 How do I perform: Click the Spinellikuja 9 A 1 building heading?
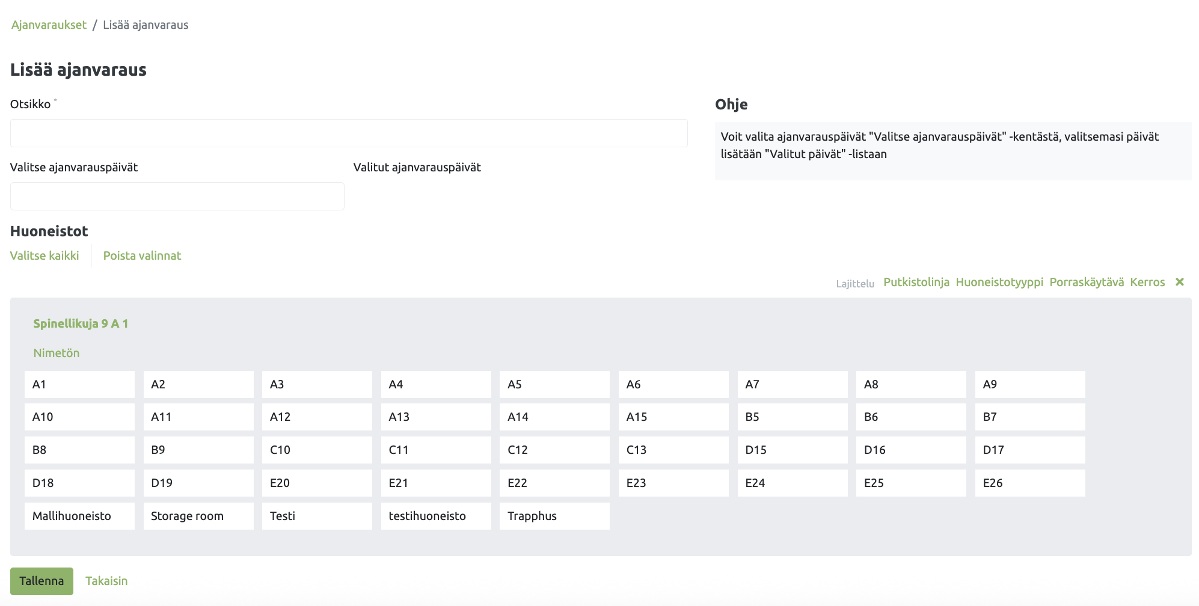(x=81, y=323)
